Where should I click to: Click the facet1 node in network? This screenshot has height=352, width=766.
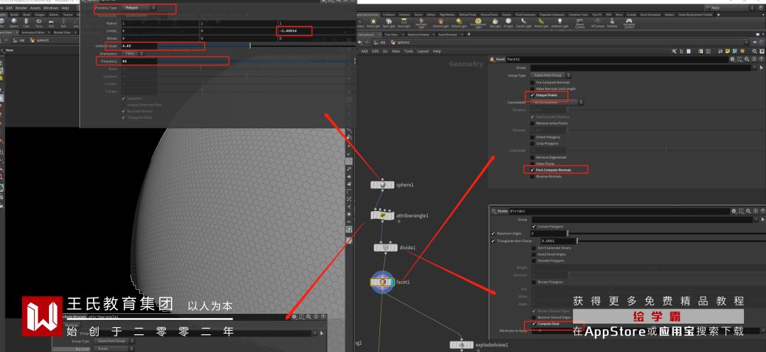point(382,282)
